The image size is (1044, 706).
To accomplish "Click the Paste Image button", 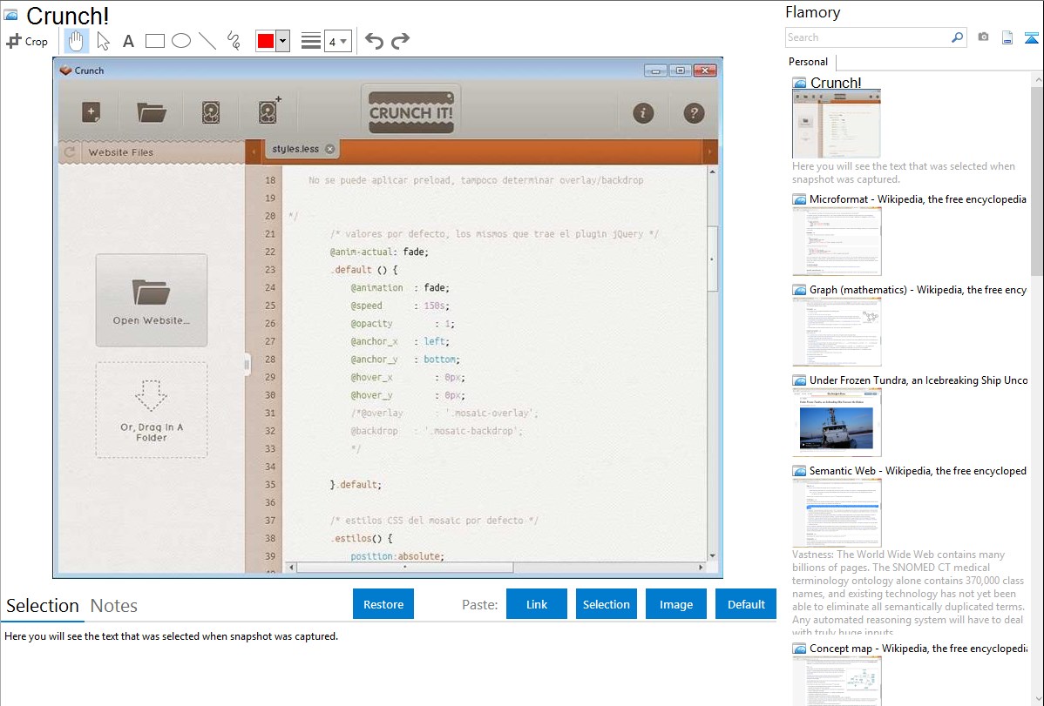I will click(676, 604).
